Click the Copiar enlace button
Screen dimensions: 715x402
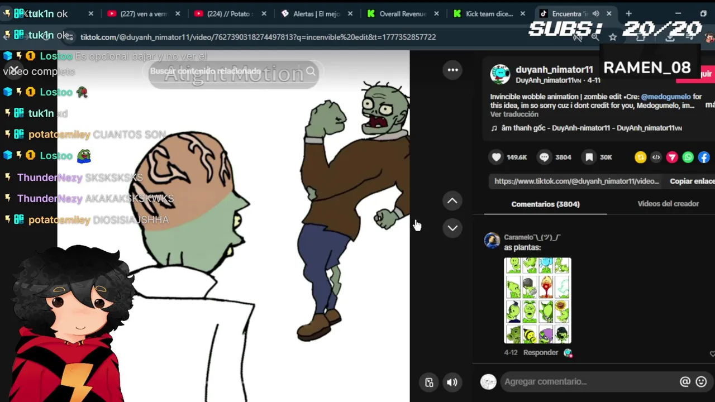tap(692, 181)
